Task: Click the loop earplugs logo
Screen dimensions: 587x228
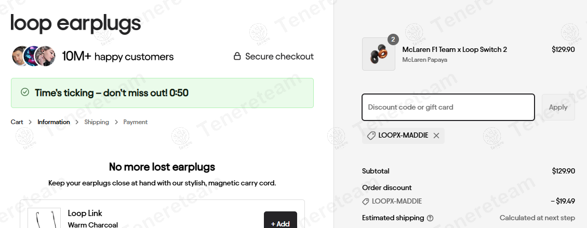Action: pos(76,23)
